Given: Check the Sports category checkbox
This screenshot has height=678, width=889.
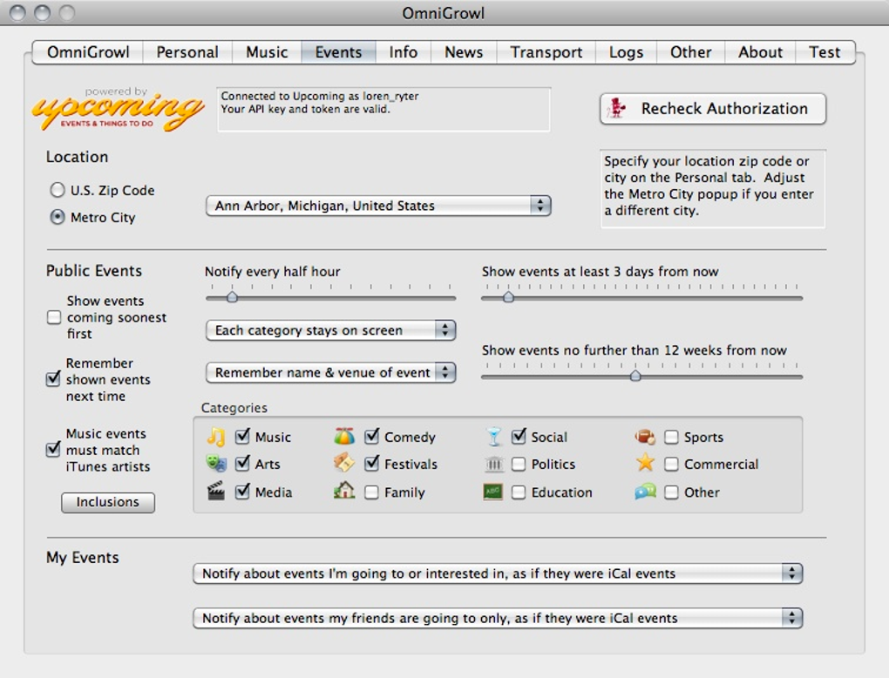Looking at the screenshot, I should click(x=671, y=437).
